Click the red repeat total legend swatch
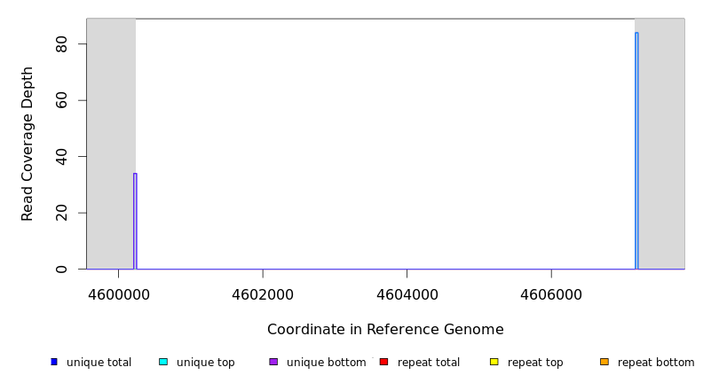This screenshot has height=383, width=703. (383, 362)
